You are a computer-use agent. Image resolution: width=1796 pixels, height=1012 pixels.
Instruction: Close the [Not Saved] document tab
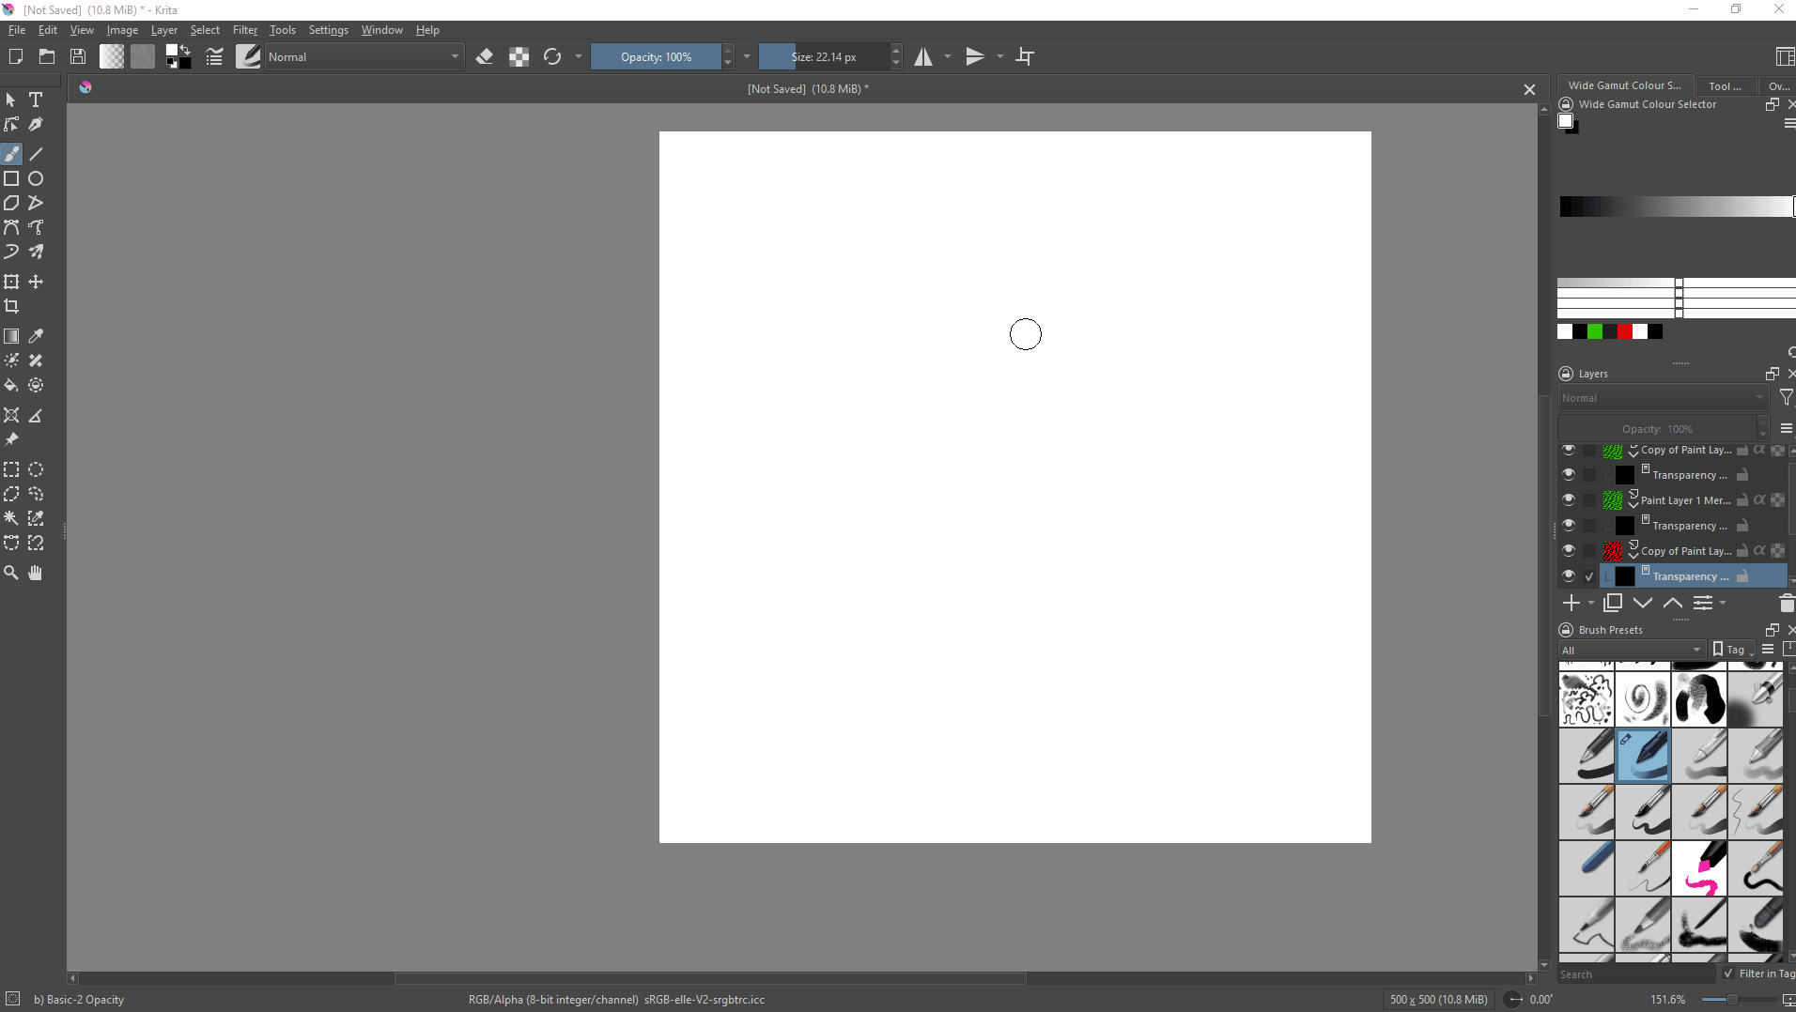pos(1529,89)
